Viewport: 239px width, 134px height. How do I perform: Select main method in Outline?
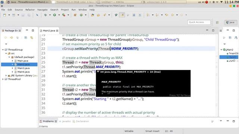(232, 53)
